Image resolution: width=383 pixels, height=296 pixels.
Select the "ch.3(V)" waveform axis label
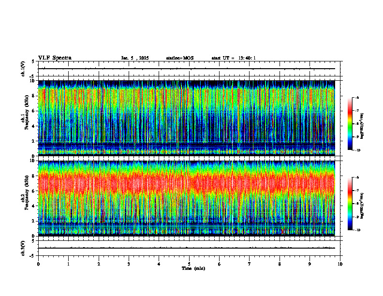click(x=23, y=248)
